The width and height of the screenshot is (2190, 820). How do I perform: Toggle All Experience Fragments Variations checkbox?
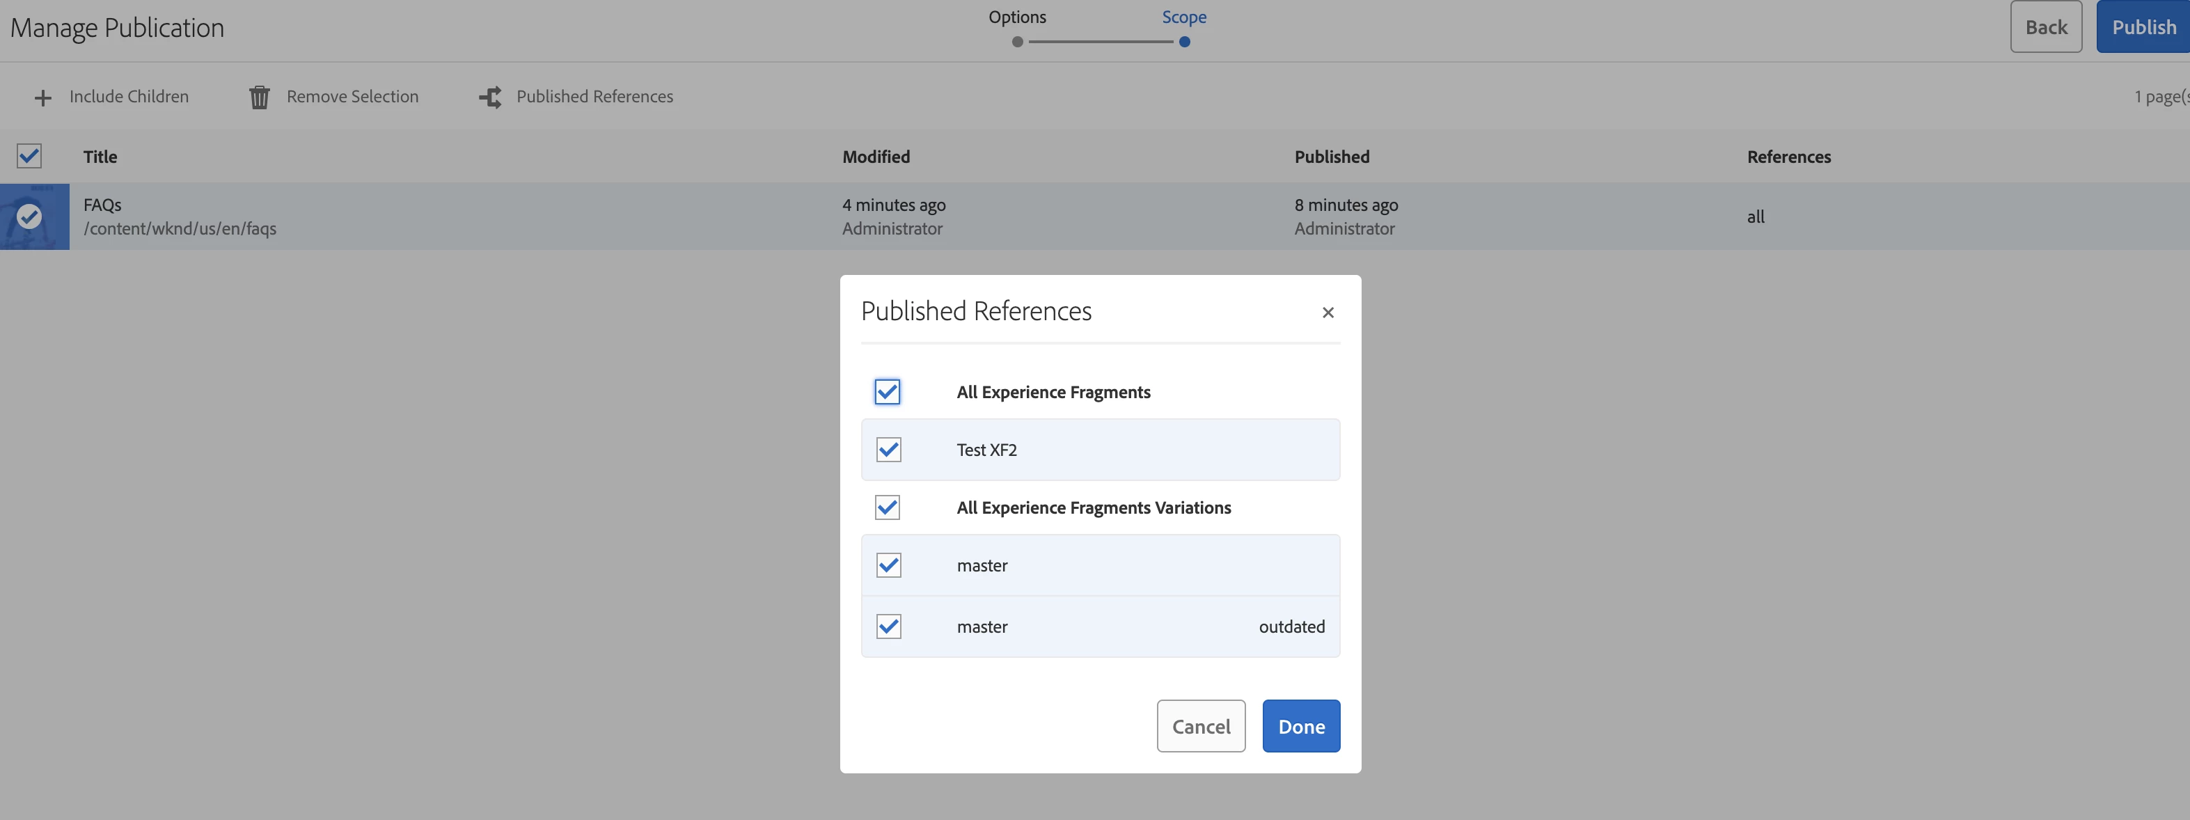(x=888, y=507)
